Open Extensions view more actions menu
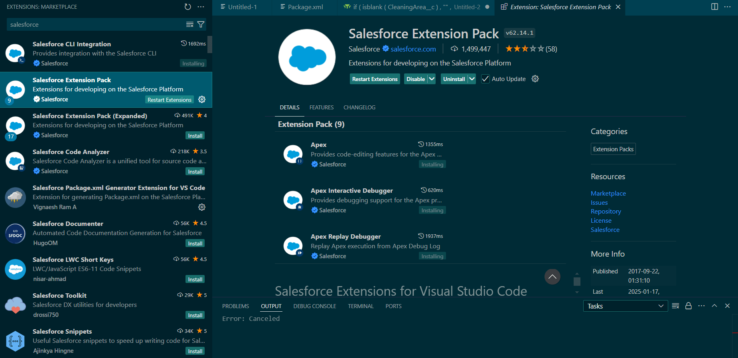The width and height of the screenshot is (738, 358). pos(201,7)
